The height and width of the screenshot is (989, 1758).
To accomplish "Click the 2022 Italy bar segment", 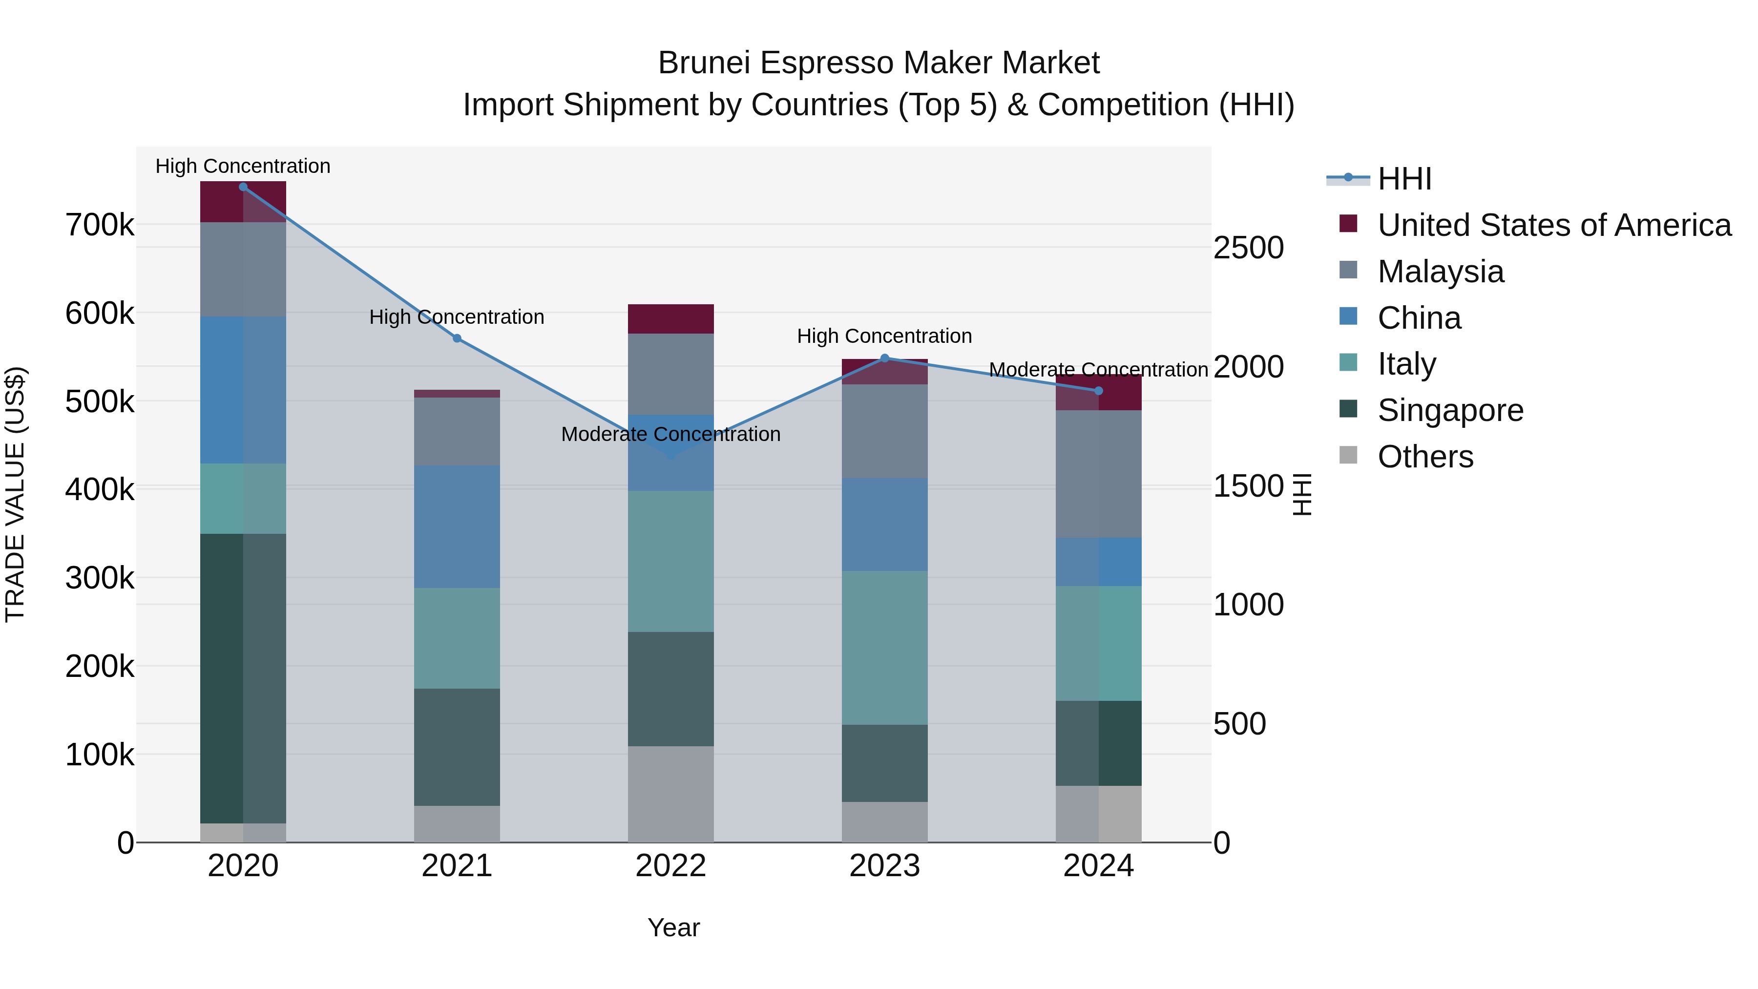I will (671, 561).
